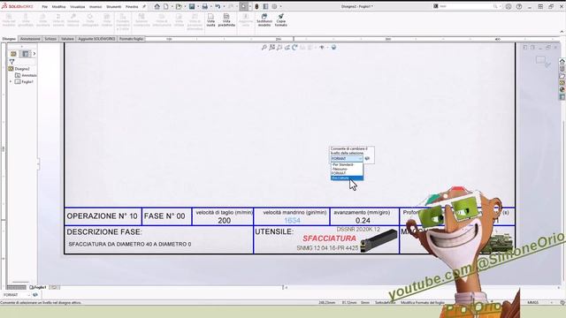Select the Foglio1 sheet tab at the bottom
Image resolution: width=566 pixels, height=318 pixels.
tap(37, 287)
